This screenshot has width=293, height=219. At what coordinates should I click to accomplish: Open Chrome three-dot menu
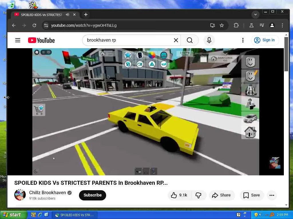pos(282,25)
